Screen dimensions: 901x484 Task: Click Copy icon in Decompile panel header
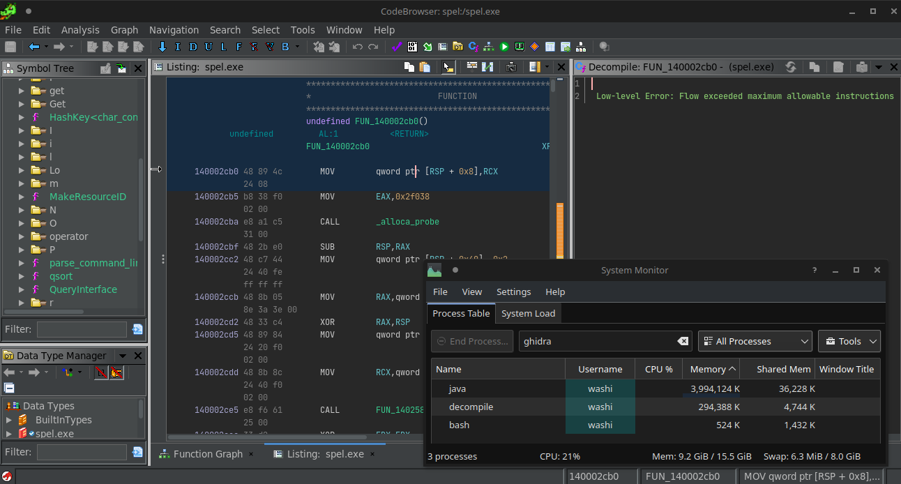814,67
